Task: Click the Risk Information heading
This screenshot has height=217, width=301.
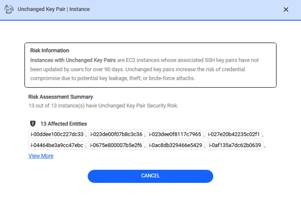Action: coord(49,50)
